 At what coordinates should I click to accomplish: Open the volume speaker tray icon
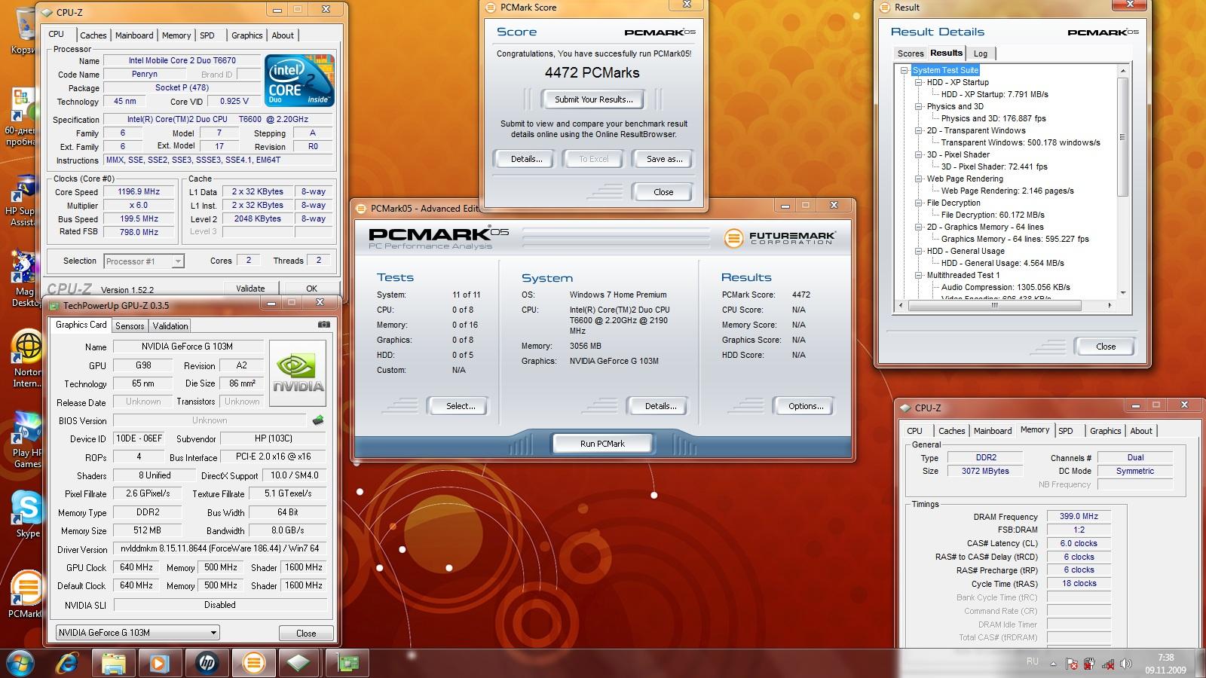1125,664
